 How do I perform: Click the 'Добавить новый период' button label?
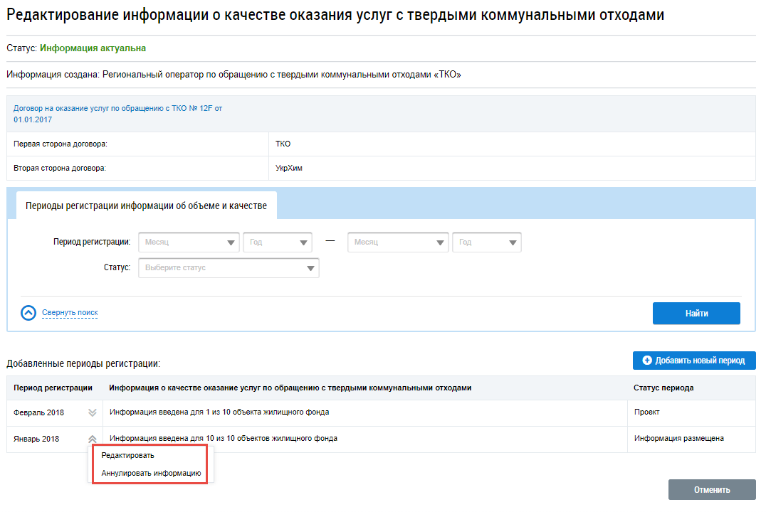[700, 361]
